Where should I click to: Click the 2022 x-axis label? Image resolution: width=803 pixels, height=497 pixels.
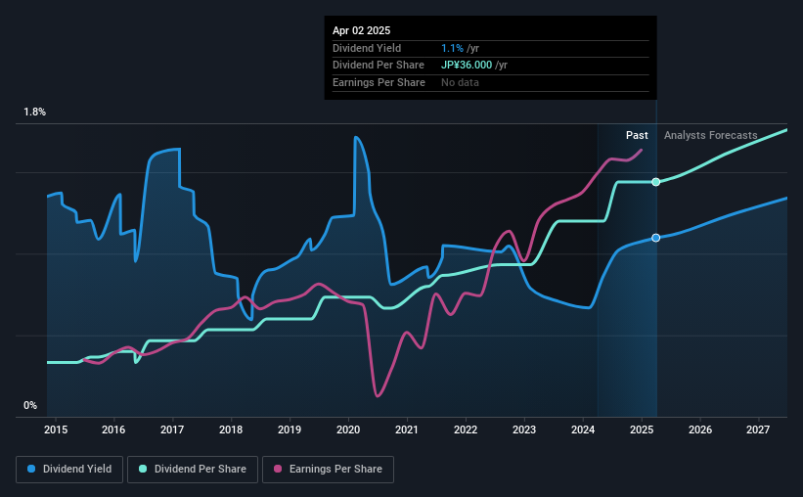tap(466, 429)
